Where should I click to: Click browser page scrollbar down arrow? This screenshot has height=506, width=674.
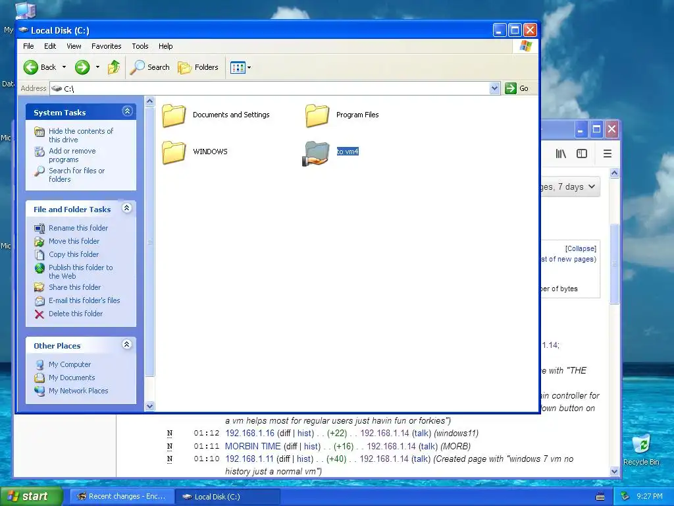614,472
